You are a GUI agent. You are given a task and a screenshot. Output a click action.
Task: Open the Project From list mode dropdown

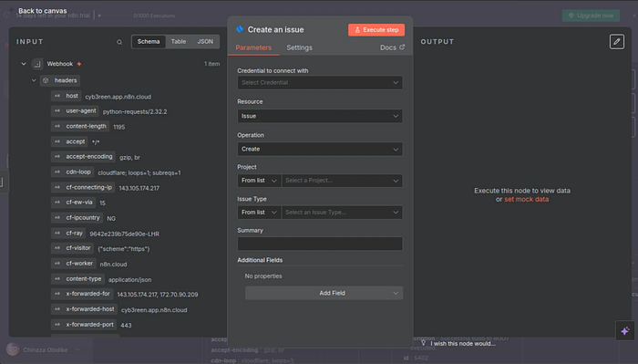259,181
